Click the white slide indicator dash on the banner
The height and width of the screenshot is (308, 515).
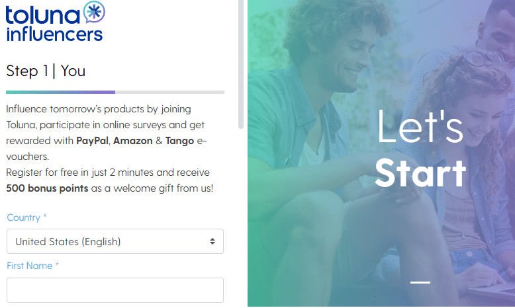[x=420, y=282]
